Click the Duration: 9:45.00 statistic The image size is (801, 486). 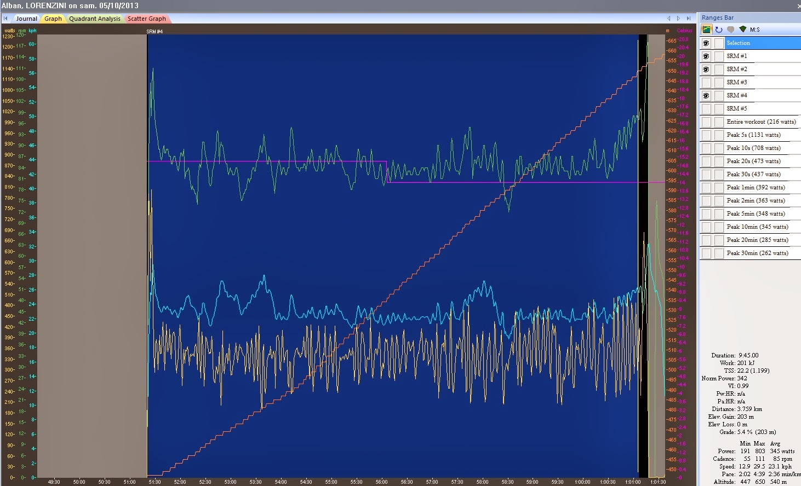click(735, 355)
